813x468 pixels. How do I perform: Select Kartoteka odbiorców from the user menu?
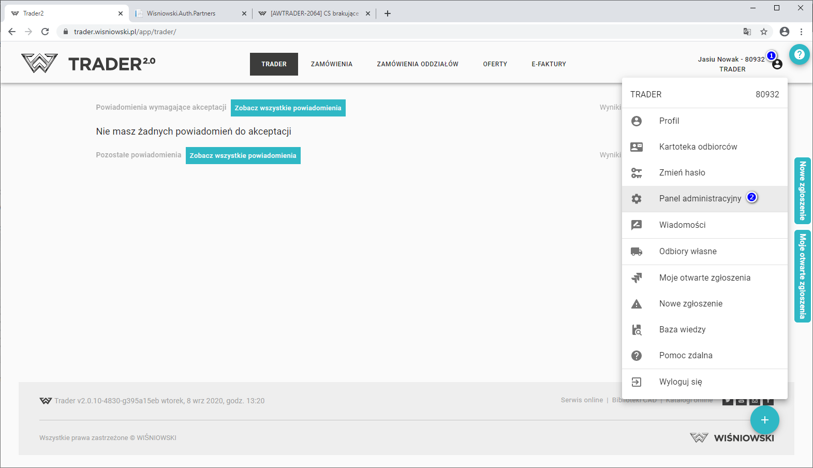[x=698, y=147]
